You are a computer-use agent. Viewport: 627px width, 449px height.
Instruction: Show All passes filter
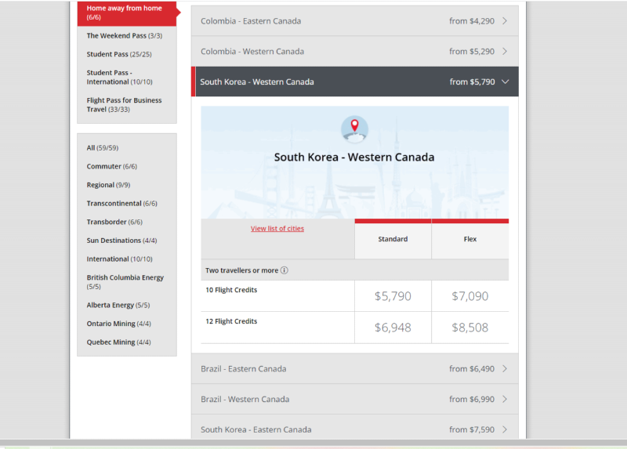[x=102, y=148]
